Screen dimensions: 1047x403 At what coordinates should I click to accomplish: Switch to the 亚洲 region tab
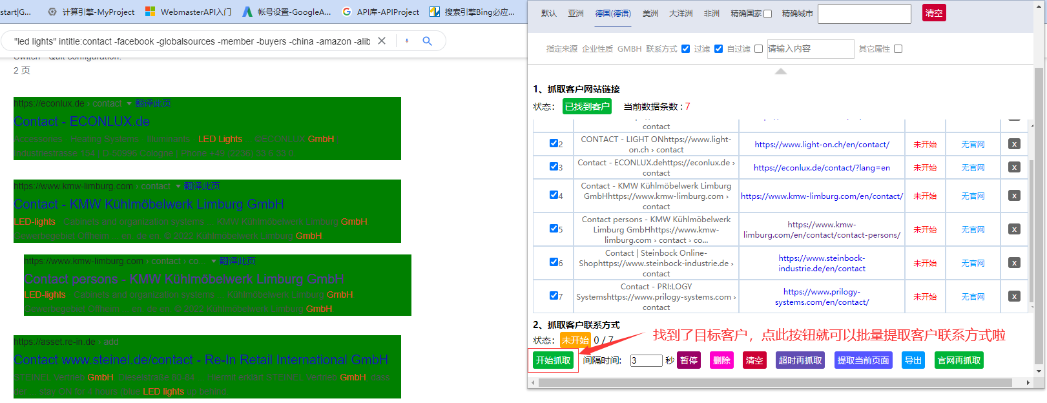coord(575,14)
